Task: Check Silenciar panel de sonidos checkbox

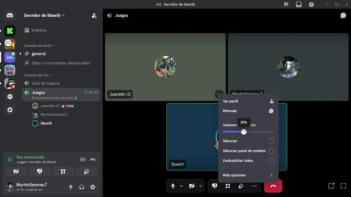Action: click(x=271, y=151)
